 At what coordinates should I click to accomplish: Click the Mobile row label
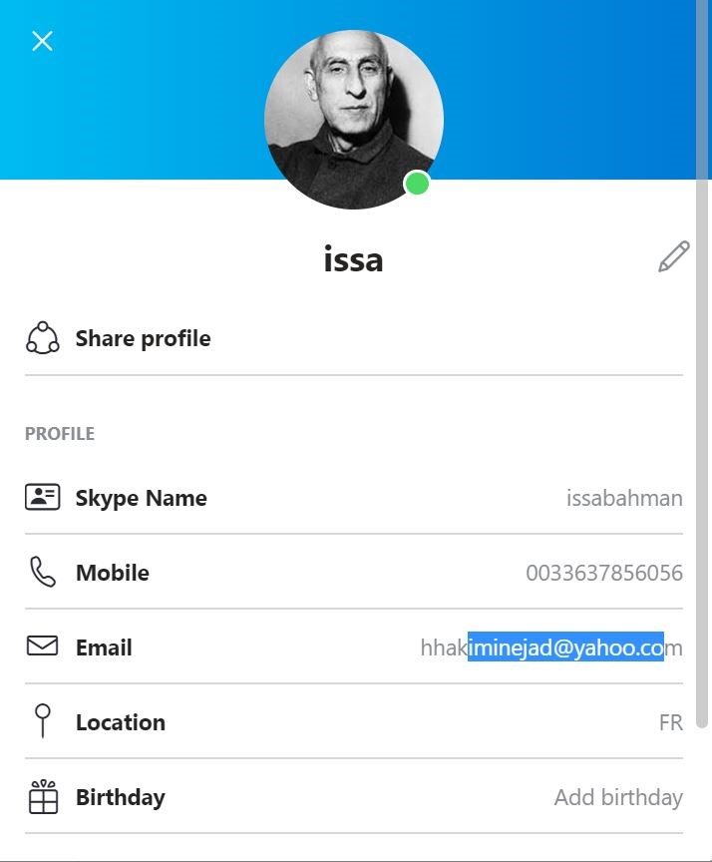coord(113,574)
